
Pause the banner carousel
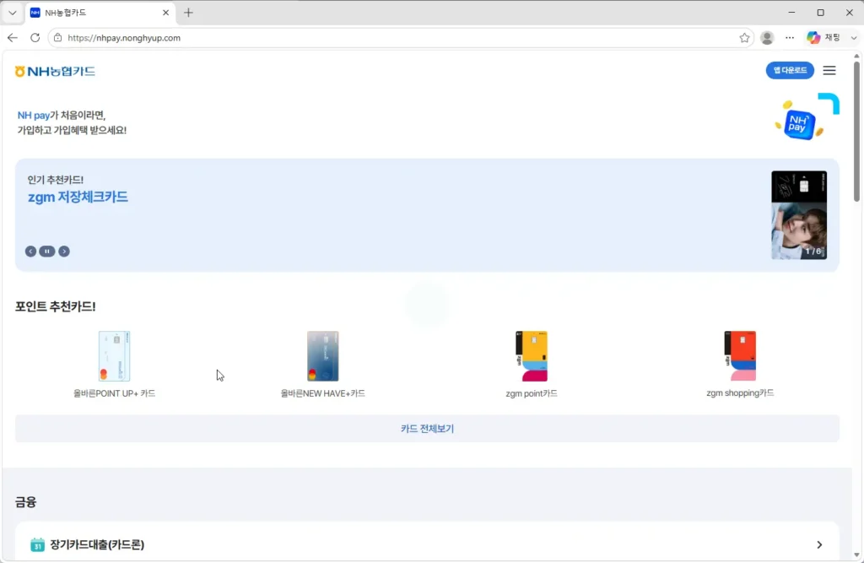click(x=47, y=252)
